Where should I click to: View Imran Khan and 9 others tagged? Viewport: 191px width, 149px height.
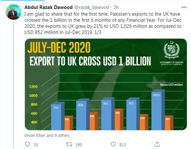[47, 135]
